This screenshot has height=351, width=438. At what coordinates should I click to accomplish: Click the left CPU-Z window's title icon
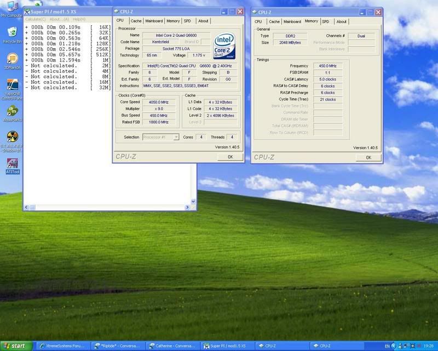click(x=117, y=12)
